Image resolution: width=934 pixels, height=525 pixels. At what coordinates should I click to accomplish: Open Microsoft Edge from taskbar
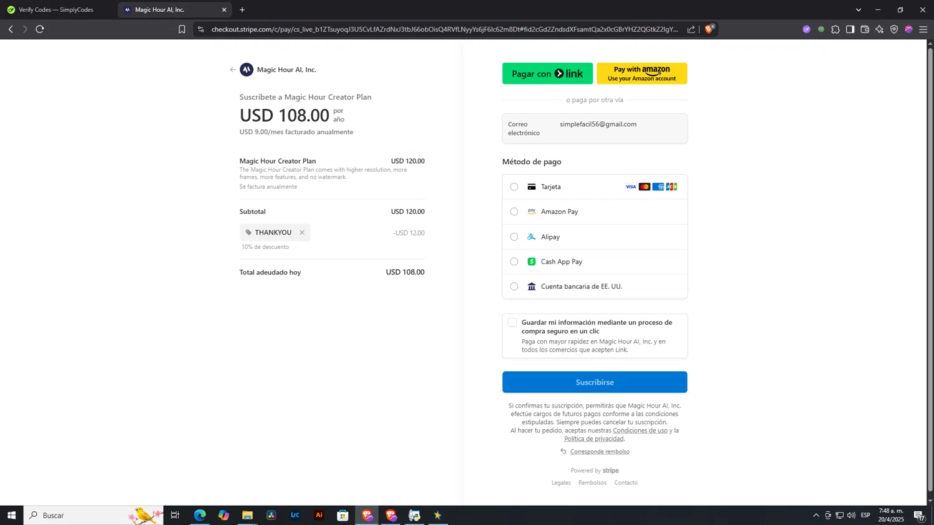[199, 515]
